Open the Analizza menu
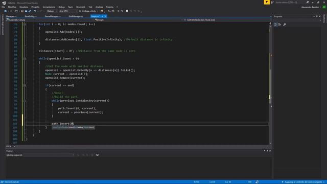The image size is (327, 184). click(x=99, y=7)
